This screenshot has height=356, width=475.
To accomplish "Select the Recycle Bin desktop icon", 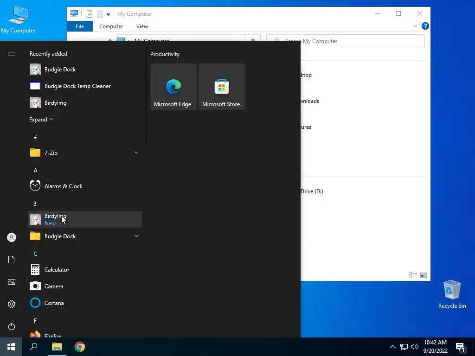I will click(452, 294).
